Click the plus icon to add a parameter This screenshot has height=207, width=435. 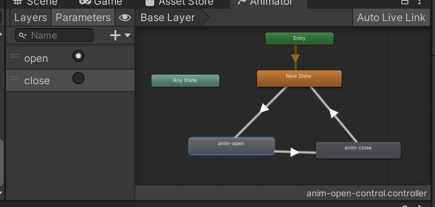tap(115, 36)
